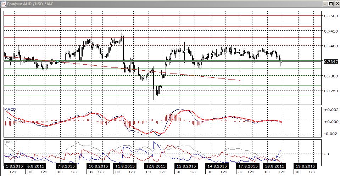Click the chart window icon in the title bar

point(3,4)
